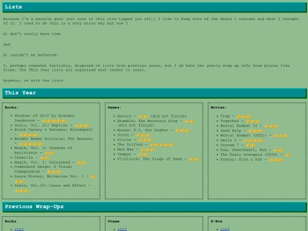This screenshot has width=308, height=231.
Task: Click the line "A) don't really have time"
Action: [x=32, y=34]
